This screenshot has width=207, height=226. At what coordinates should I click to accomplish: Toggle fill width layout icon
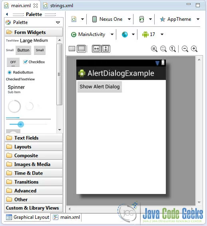(x=96, y=49)
